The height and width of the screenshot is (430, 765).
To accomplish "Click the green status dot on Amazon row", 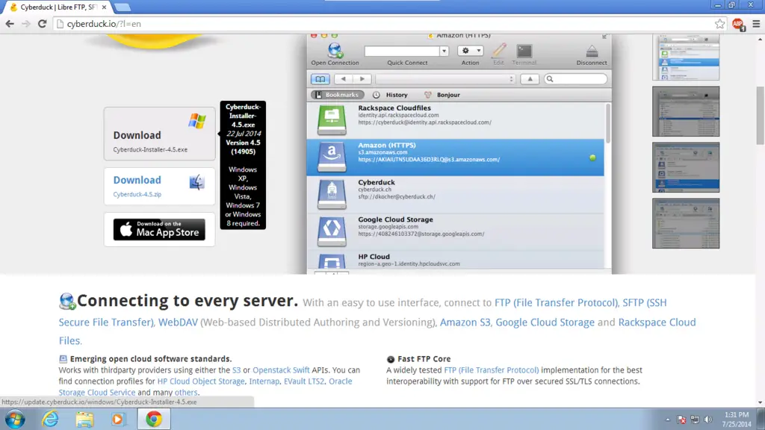I will coord(592,158).
